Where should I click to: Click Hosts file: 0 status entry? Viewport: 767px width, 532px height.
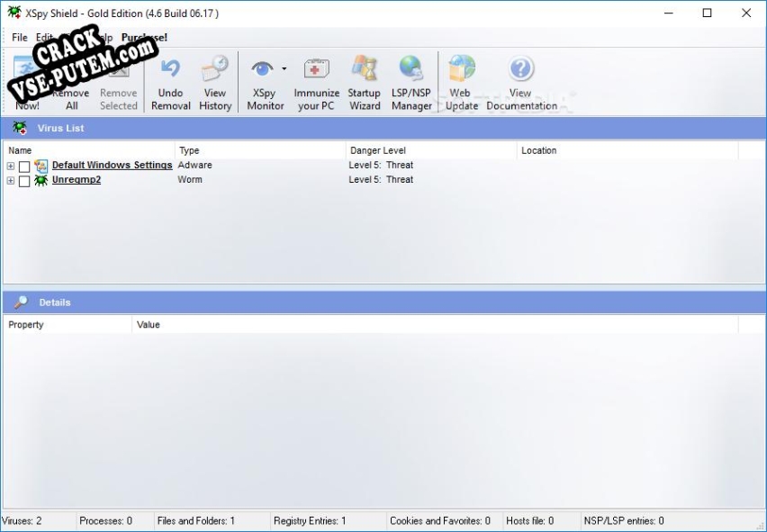click(529, 521)
